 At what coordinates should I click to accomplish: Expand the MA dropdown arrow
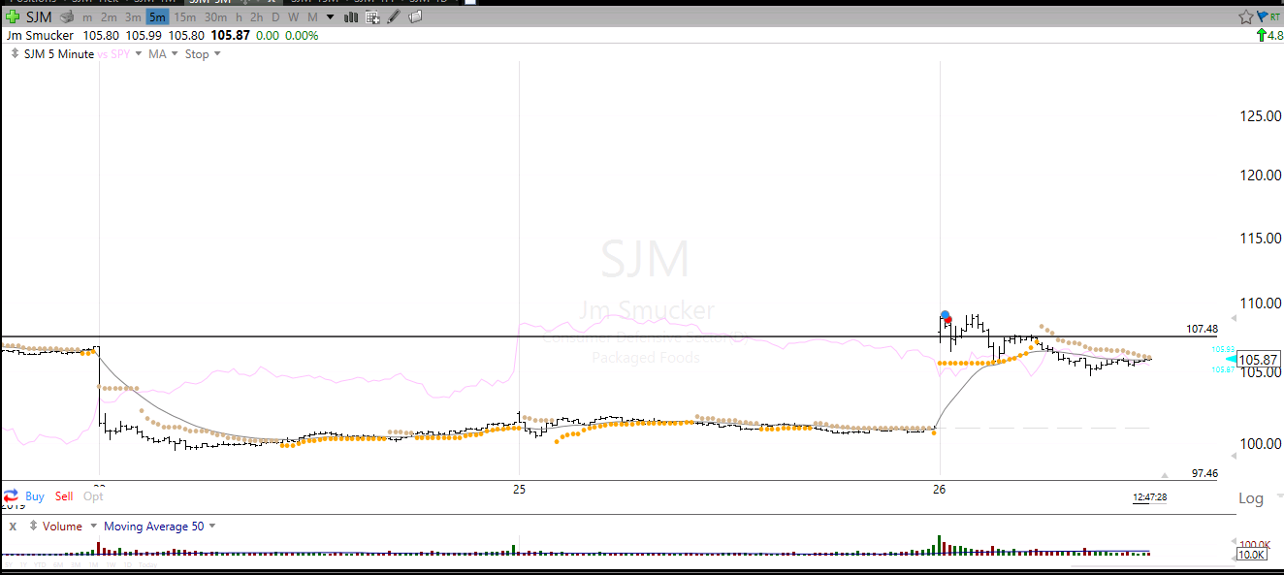175,54
